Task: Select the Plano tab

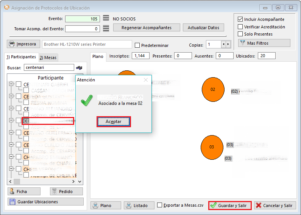Action: [x=98, y=56]
